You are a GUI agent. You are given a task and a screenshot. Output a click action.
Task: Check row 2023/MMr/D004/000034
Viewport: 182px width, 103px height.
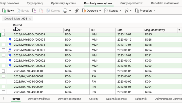[3, 45]
